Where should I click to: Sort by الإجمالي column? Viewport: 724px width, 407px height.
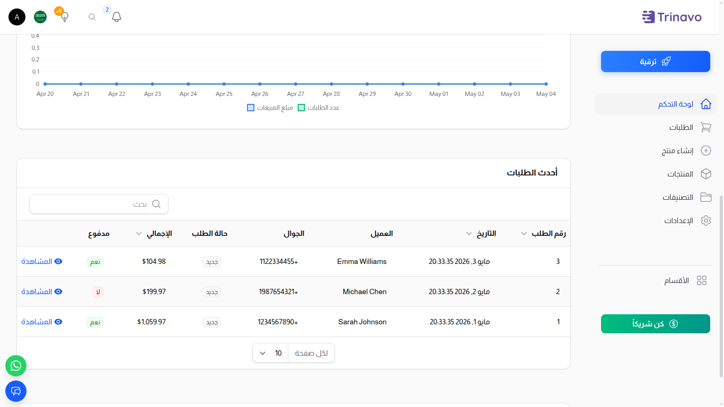coord(154,234)
